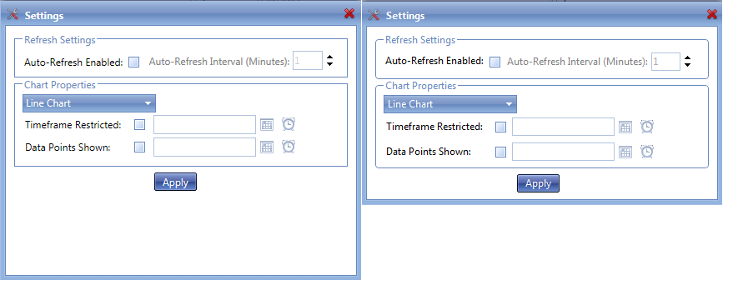
Task: Click interval spinner arrows in left dialog
Action: coord(329,61)
